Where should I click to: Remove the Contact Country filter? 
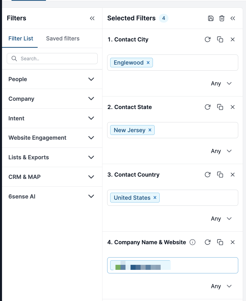coord(233,175)
